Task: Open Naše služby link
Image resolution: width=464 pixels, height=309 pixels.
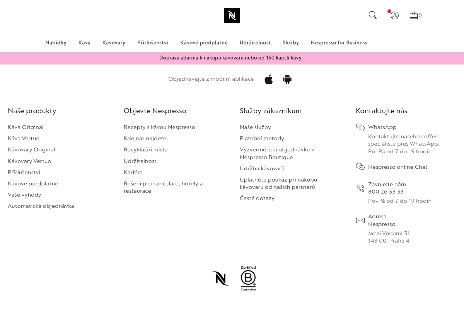Action: click(255, 127)
